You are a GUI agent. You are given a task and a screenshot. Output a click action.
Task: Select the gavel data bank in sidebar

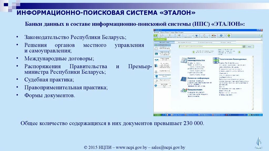click(x=157, y=81)
